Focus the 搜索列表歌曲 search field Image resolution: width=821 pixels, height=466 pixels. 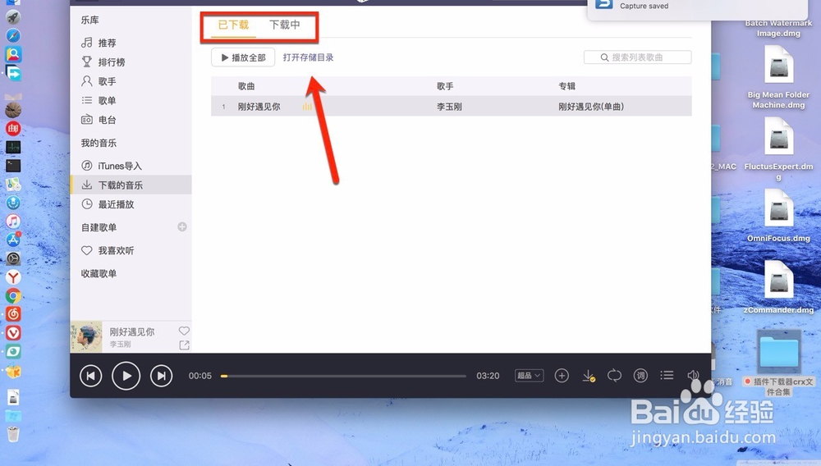[637, 57]
